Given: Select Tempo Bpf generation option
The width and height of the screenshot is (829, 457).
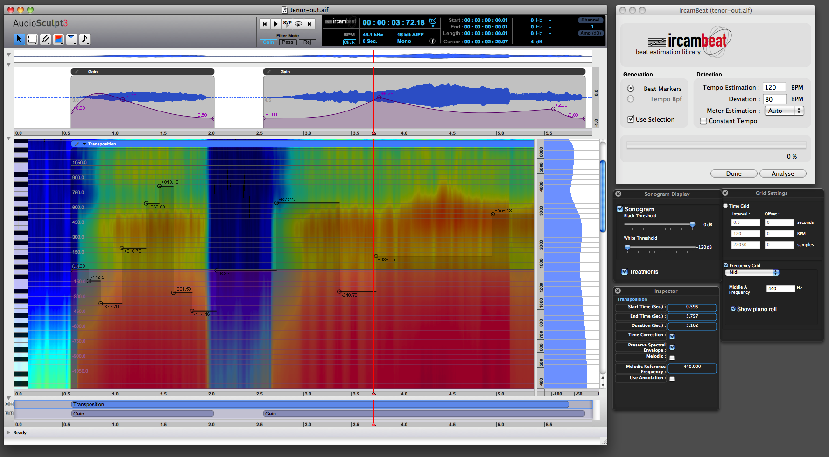Looking at the screenshot, I should point(631,99).
